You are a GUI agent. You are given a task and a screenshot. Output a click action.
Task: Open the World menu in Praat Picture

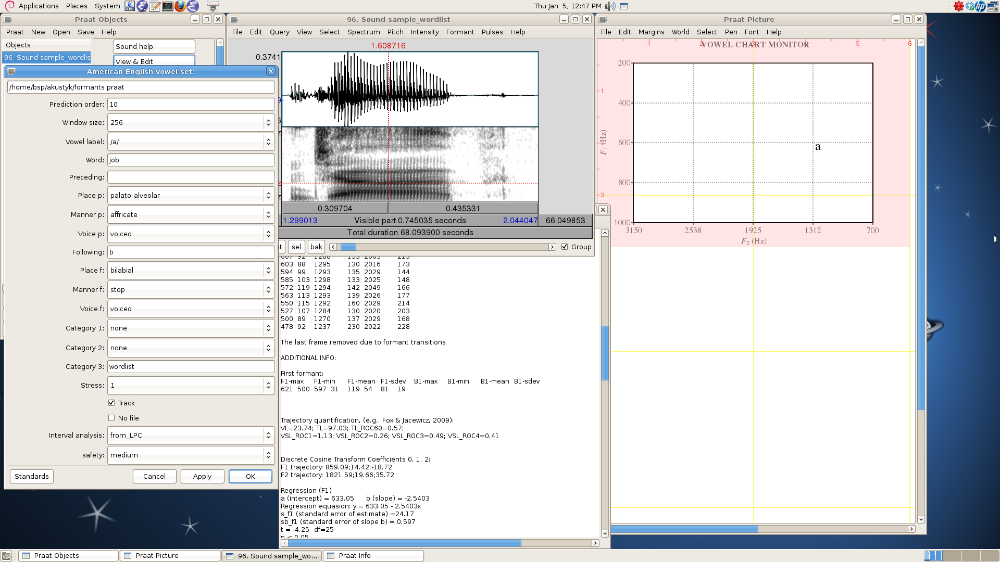[680, 32]
